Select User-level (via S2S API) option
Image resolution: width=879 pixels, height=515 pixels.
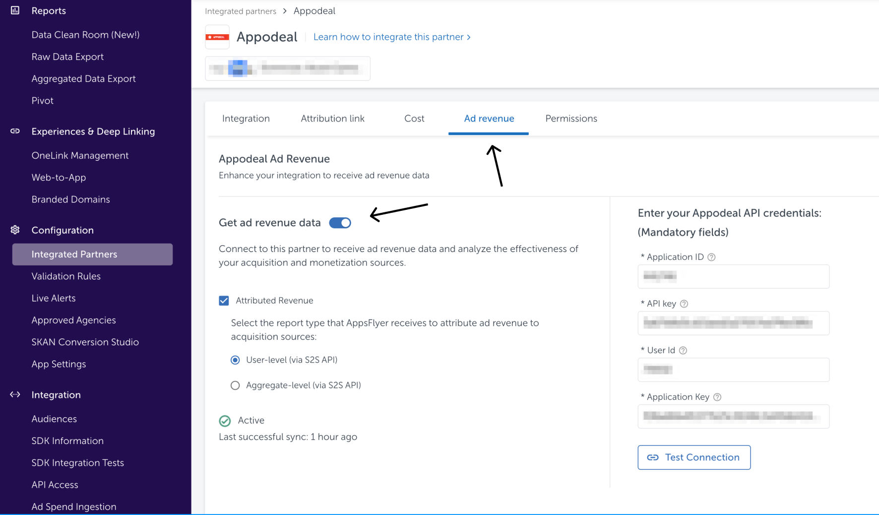point(235,360)
